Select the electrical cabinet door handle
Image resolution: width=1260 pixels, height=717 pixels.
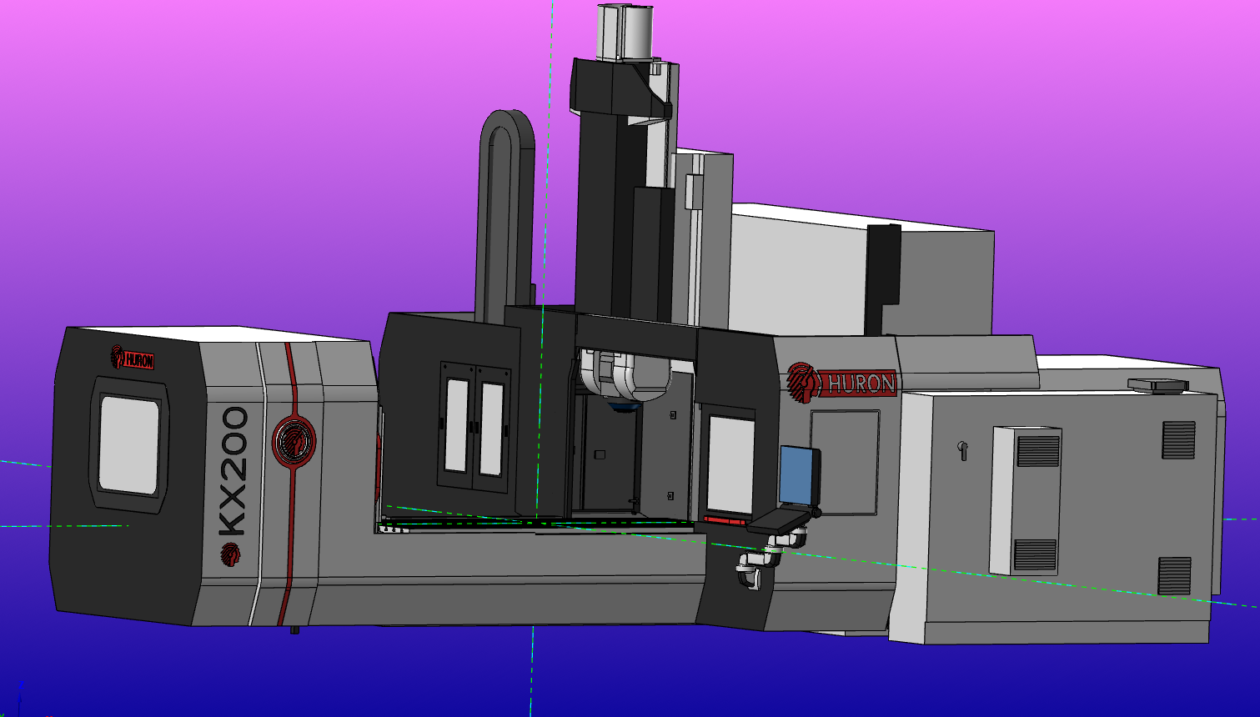point(963,450)
